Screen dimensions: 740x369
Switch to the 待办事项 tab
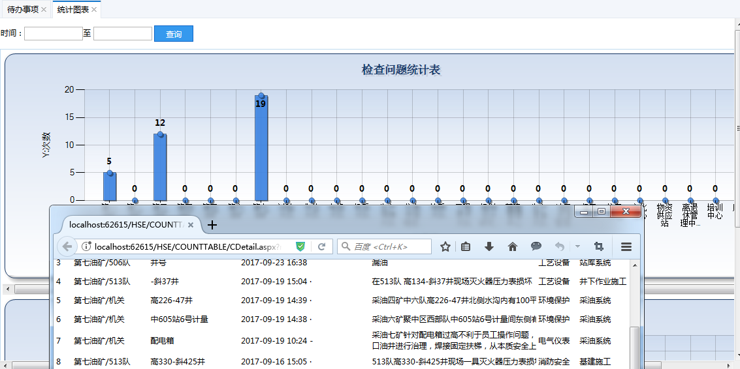click(x=23, y=9)
